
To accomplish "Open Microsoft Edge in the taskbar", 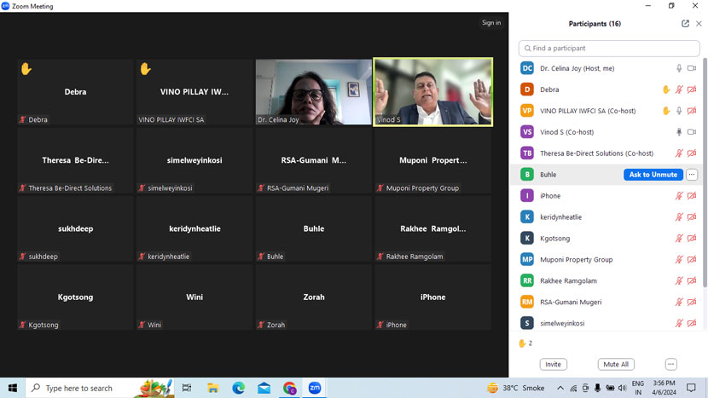I will [239, 388].
